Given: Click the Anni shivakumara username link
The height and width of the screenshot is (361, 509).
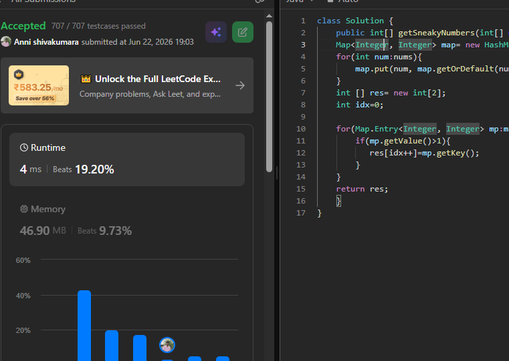Looking at the screenshot, I should (x=46, y=42).
